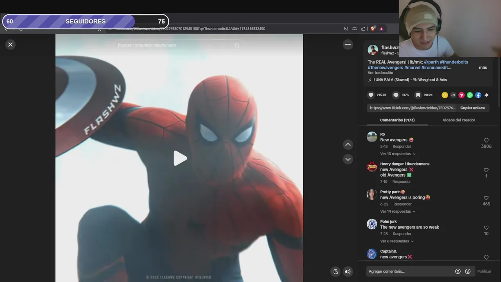This screenshot has height=282, width=501.
Task: Open Henry danger i thundermans avatar
Action: tap(372, 166)
